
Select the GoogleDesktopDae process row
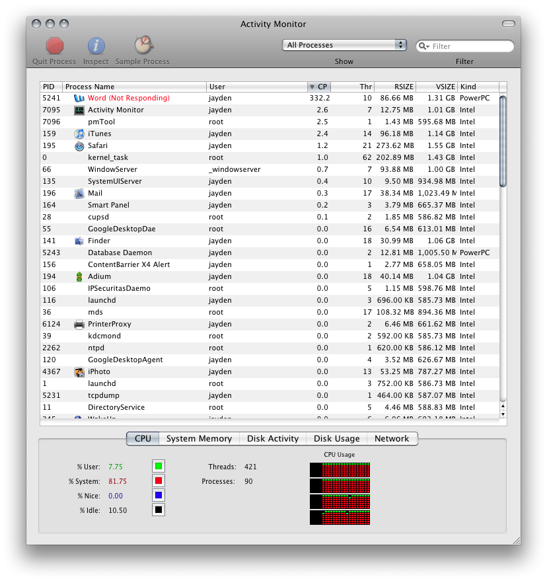tap(270, 229)
